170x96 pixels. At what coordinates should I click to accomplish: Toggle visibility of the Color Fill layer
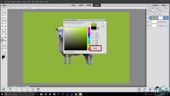point(148,18)
